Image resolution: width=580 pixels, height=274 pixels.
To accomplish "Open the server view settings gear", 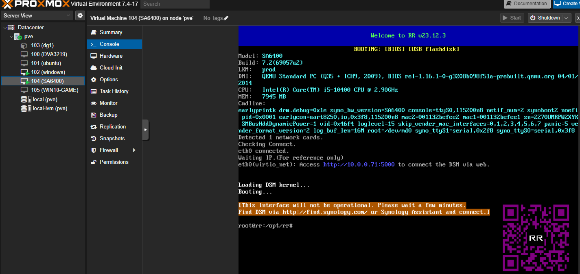I will [x=80, y=15].
